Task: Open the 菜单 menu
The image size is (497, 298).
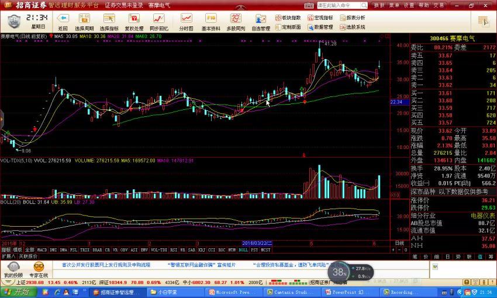Action: tap(394, 5)
